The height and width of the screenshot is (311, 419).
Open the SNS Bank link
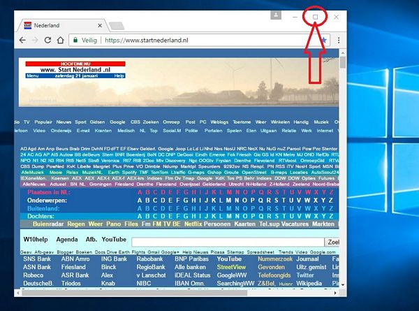point(37,259)
